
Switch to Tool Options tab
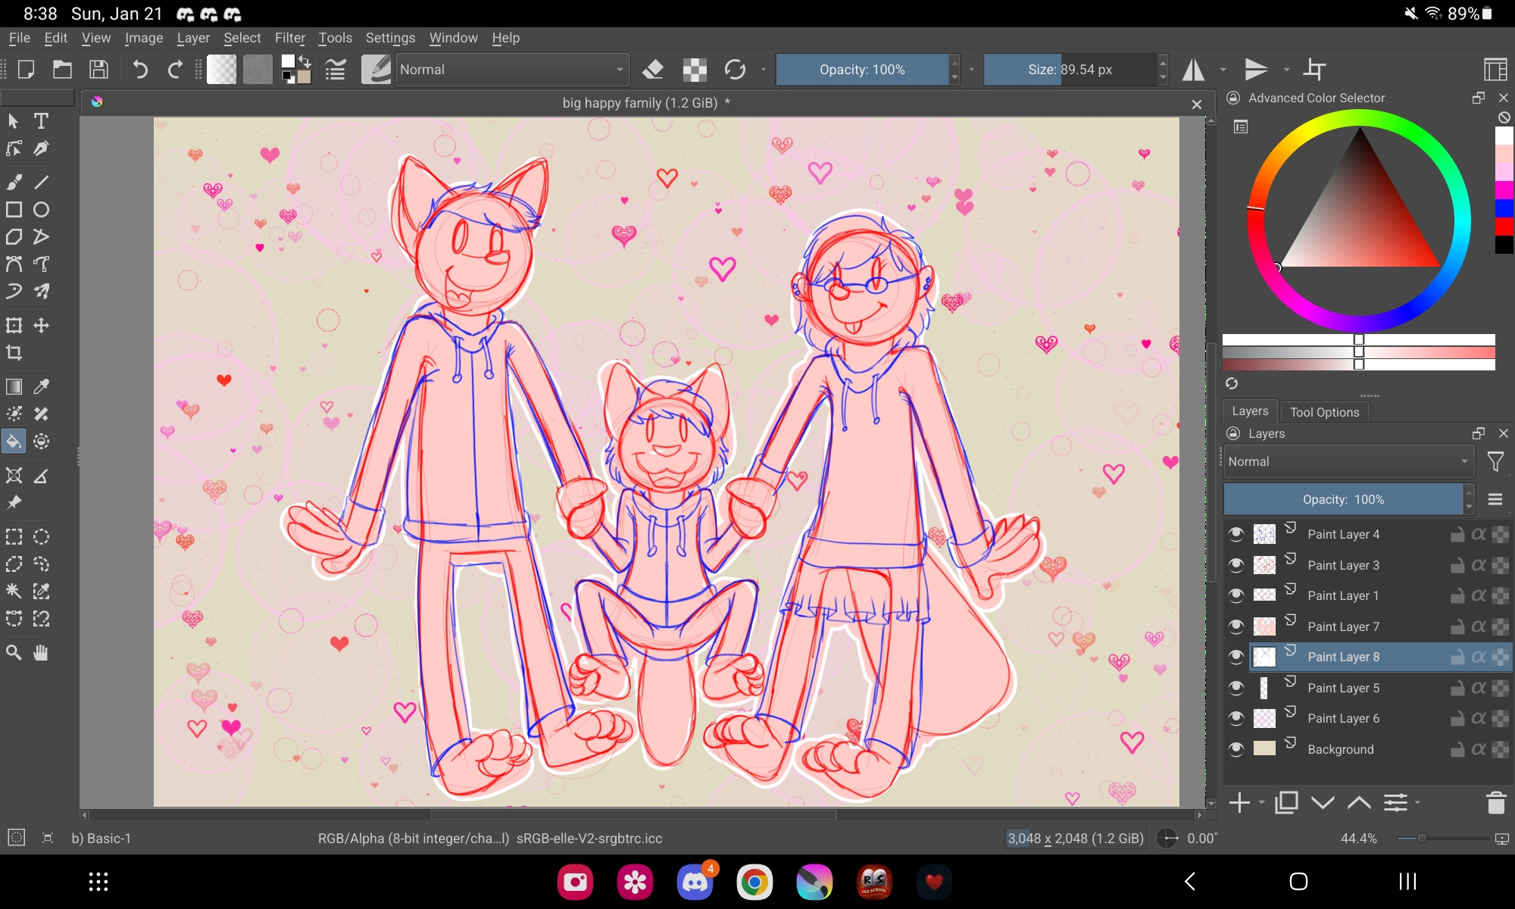coord(1324,412)
